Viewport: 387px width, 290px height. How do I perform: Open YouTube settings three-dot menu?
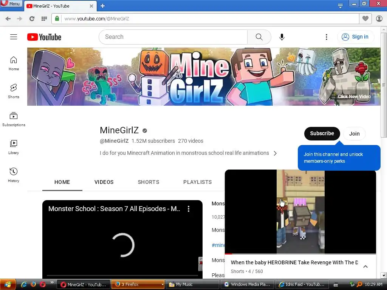tap(326, 37)
